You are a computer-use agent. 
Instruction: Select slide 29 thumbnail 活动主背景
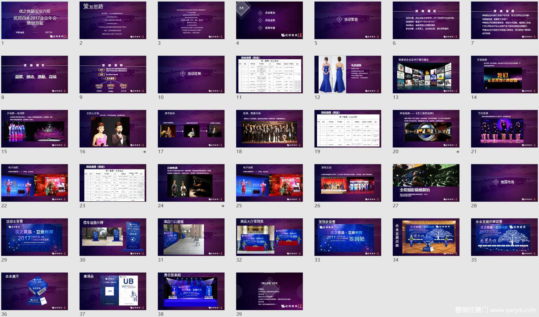coord(35,237)
